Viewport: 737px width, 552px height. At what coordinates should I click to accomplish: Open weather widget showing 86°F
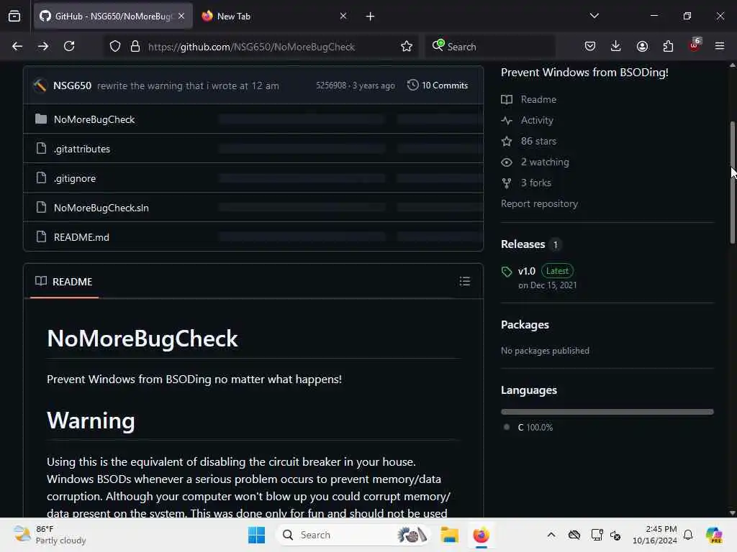50,535
